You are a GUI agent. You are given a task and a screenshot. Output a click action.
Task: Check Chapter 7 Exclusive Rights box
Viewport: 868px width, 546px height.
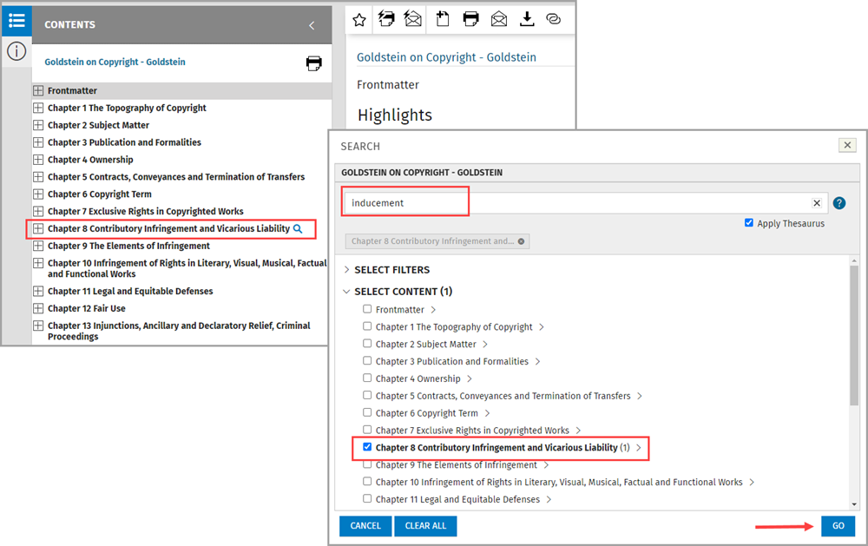click(367, 429)
